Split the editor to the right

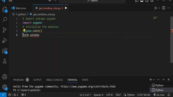pos(164,8)
